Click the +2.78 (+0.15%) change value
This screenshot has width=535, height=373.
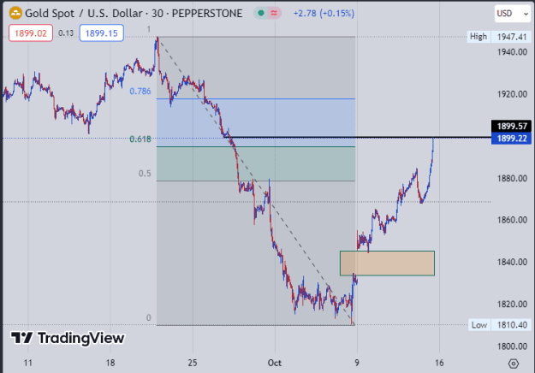pyautogui.click(x=324, y=14)
